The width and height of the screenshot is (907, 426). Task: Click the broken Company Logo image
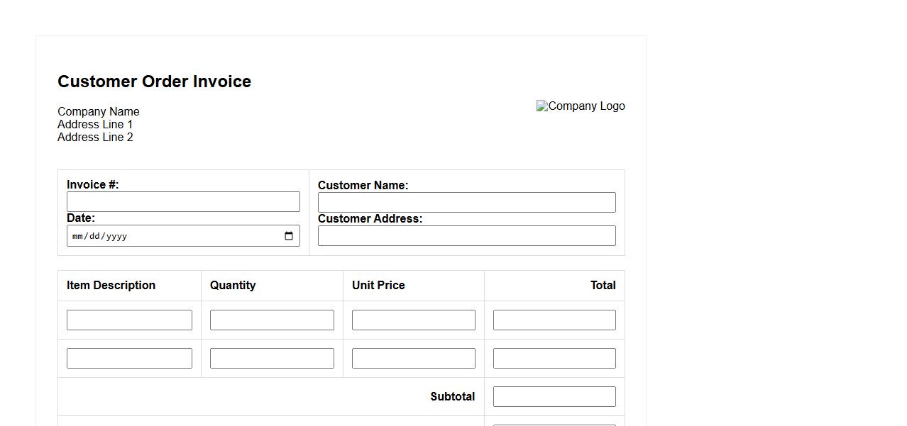click(581, 106)
